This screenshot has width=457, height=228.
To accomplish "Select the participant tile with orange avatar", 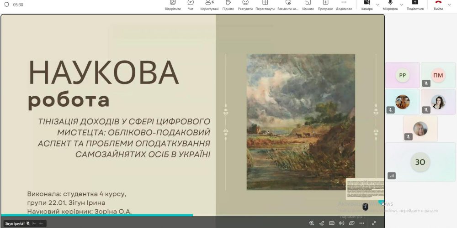I will [x=403, y=102].
